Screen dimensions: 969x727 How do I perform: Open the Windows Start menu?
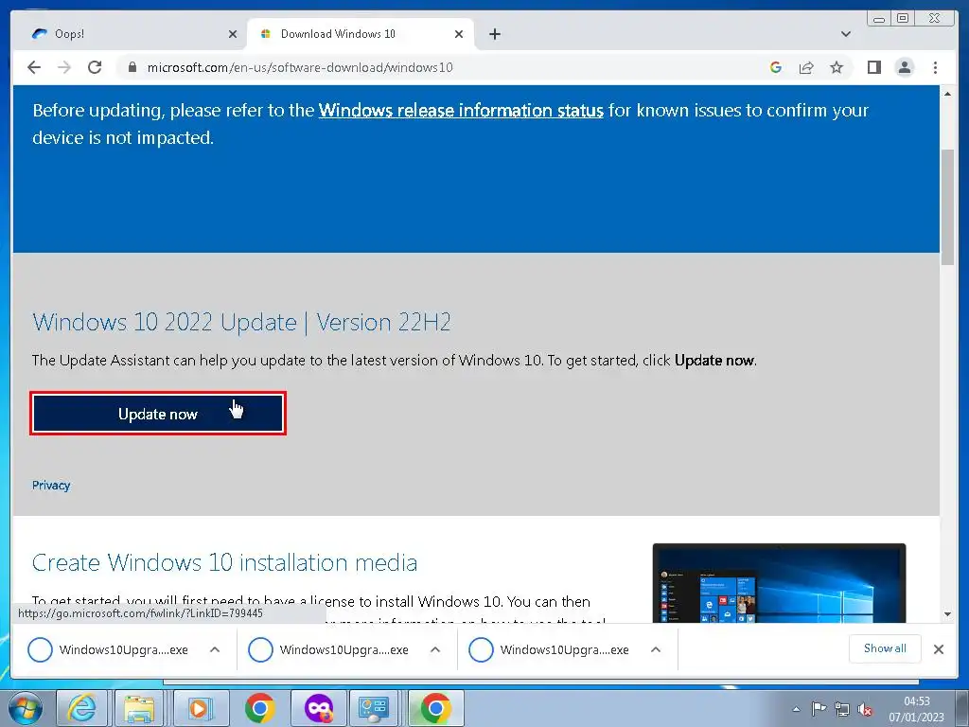[x=26, y=708]
